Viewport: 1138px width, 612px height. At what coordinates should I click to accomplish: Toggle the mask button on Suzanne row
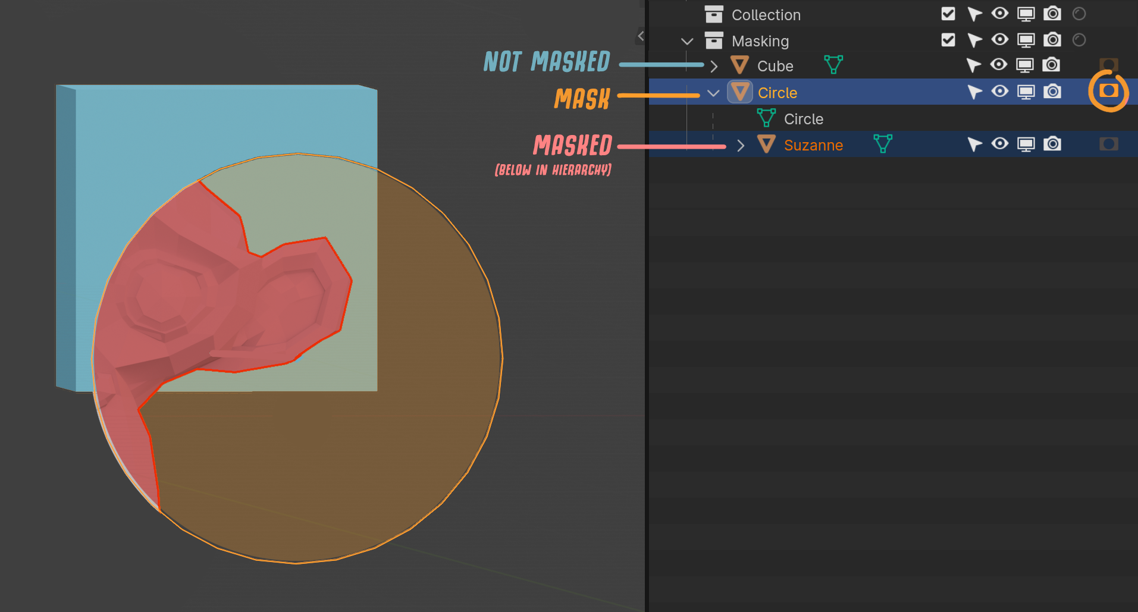[1109, 144]
